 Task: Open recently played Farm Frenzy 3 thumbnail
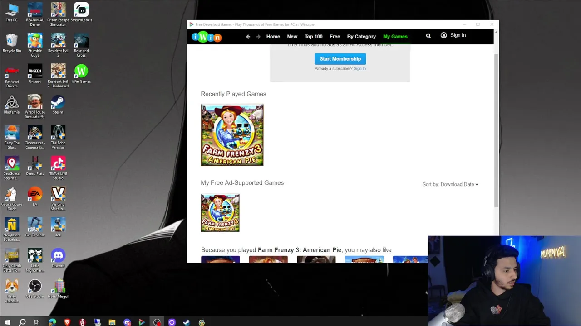232,135
